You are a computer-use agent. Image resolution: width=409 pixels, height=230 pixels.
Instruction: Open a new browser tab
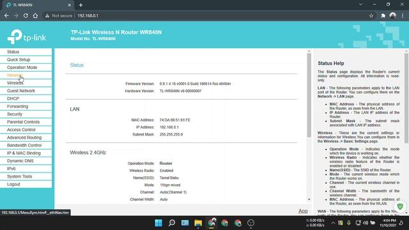[x=81, y=5]
